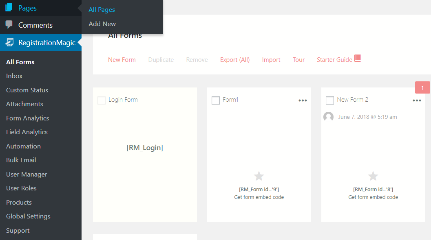Click the Pages icon in sidebar

[x=9, y=8]
